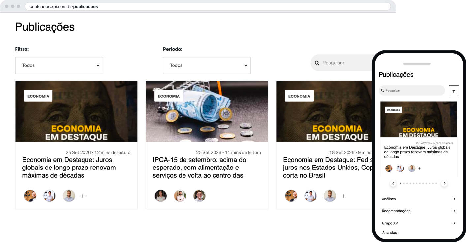Image resolution: width=466 pixels, height=246 pixels.
Task: Click second author avatar on mobile card
Action: point(400,169)
